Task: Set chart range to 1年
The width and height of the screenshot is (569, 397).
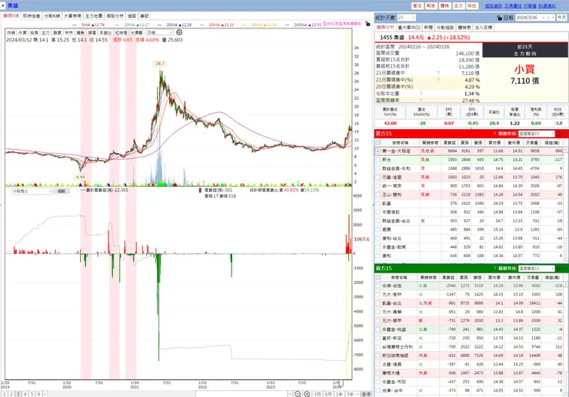Action: click(x=339, y=394)
